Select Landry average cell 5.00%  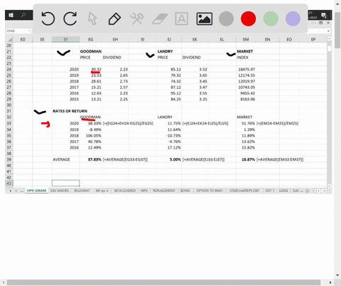pos(169,159)
